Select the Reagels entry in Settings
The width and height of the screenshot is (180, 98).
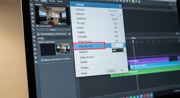(85, 68)
